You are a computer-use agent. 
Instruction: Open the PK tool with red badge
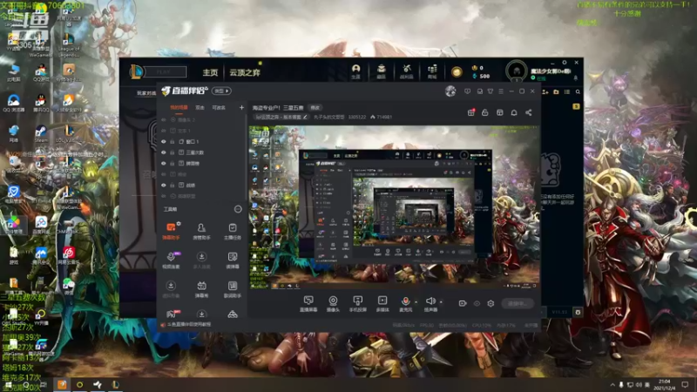coord(172,314)
